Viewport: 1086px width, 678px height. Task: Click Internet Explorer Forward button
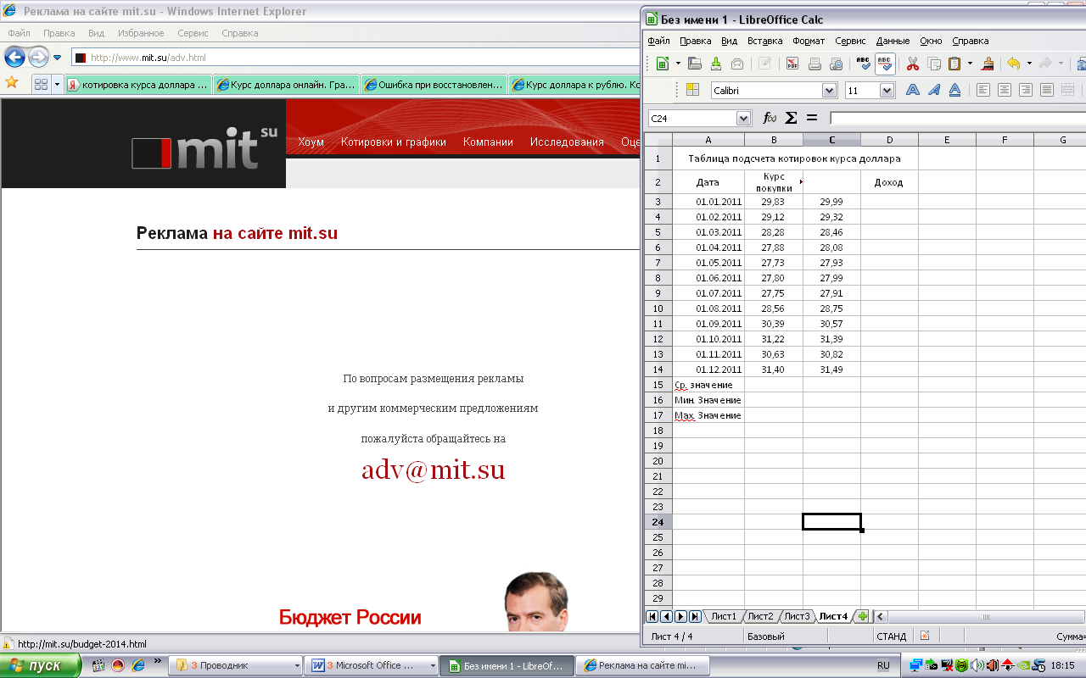point(38,57)
